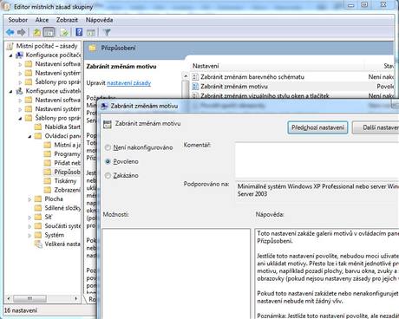Image resolution: width=399 pixels, height=319 pixels.
Task: Click the Konfigurace počítače computer icon
Action: [19, 55]
